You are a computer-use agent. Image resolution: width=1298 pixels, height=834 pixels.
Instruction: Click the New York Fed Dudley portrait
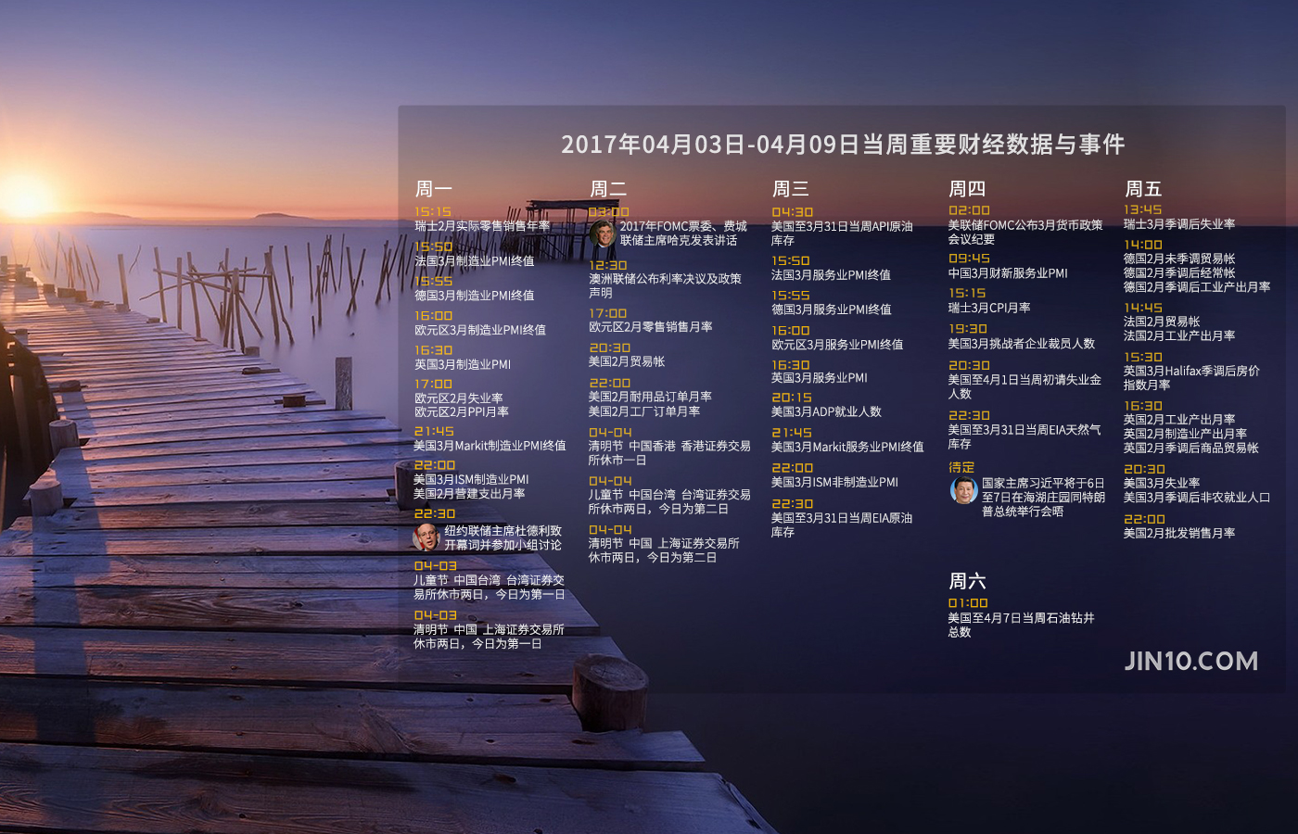click(426, 537)
